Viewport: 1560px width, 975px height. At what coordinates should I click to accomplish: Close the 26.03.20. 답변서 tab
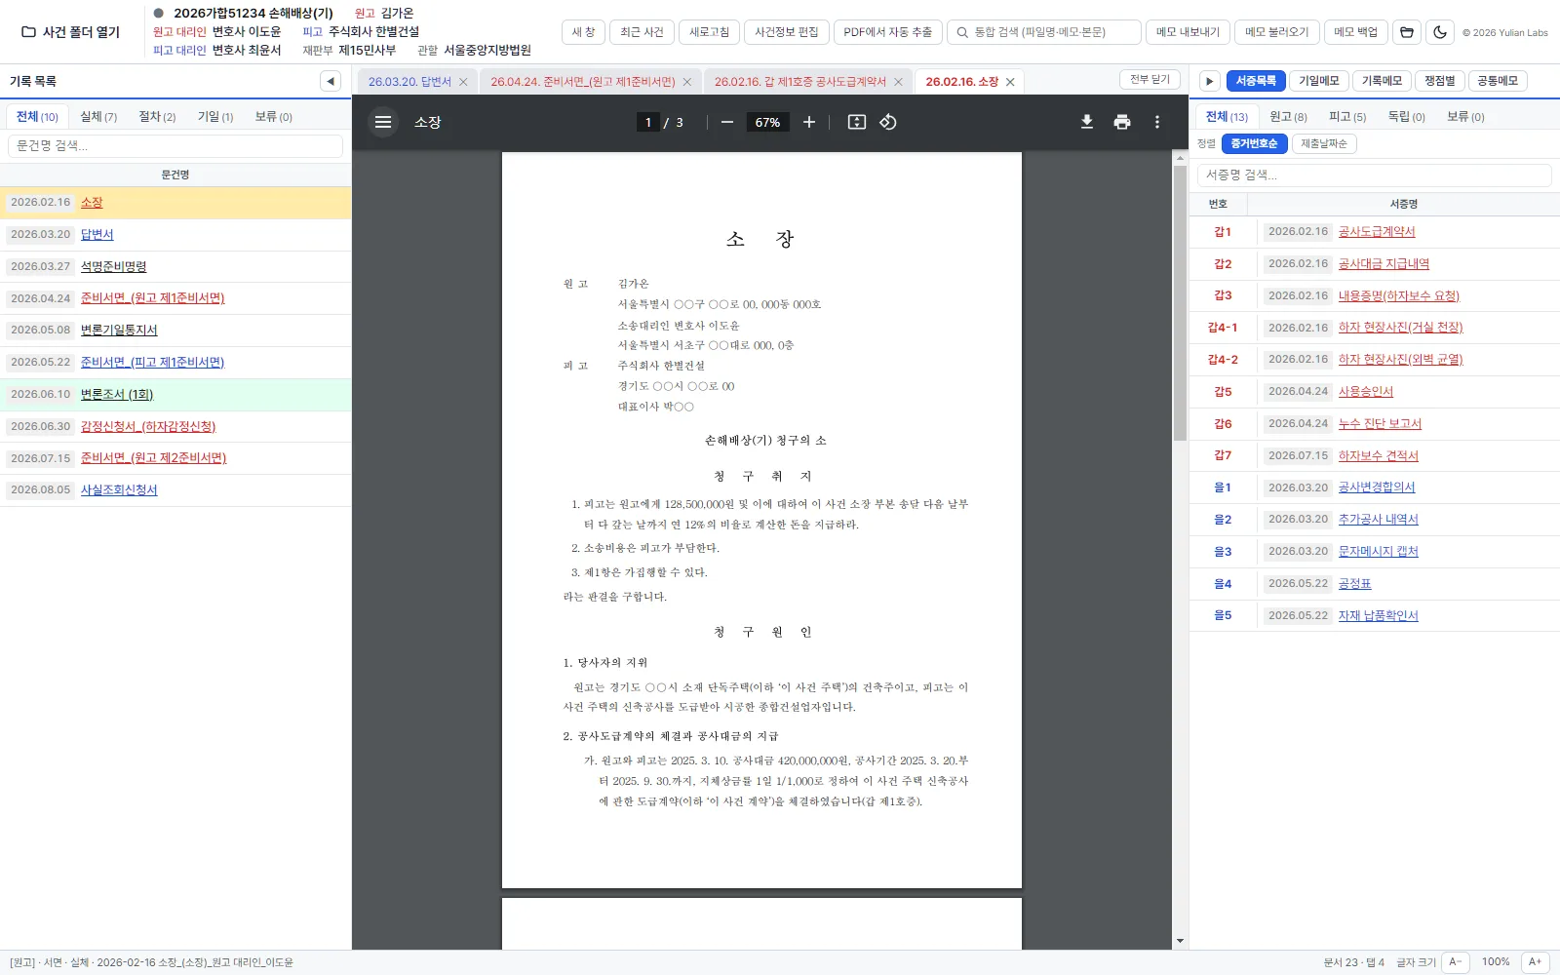point(463,82)
